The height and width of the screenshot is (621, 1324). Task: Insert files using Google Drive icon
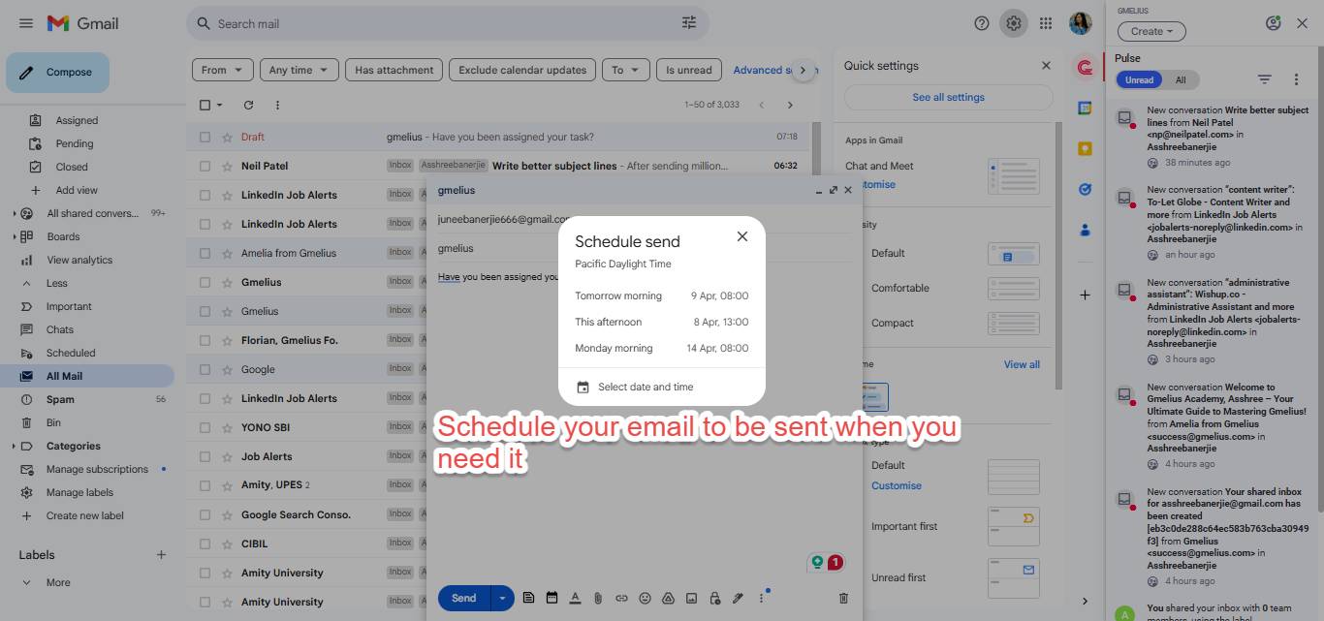pyautogui.click(x=668, y=598)
